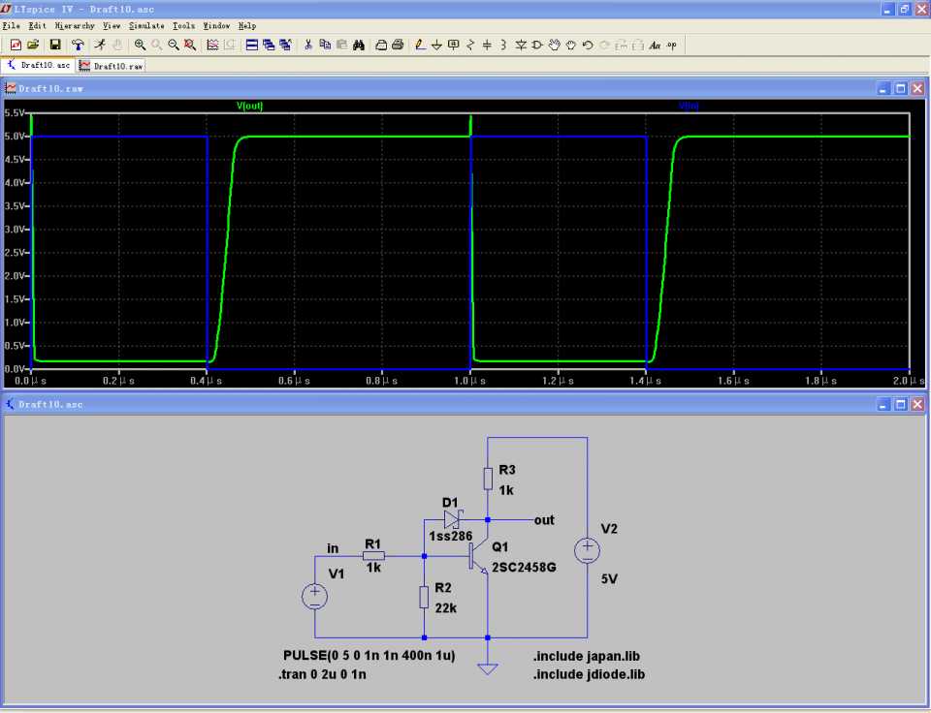
Task: Place a Resistor component
Action: [470, 46]
